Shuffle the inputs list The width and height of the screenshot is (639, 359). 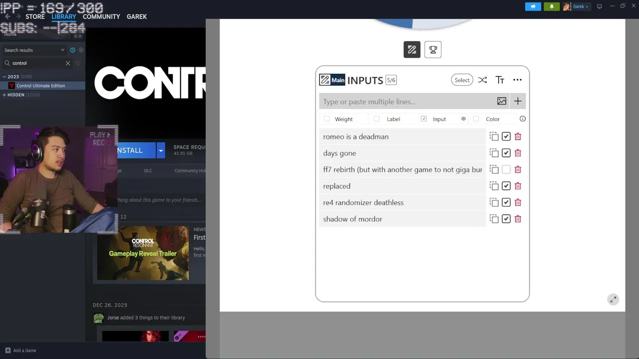point(482,80)
